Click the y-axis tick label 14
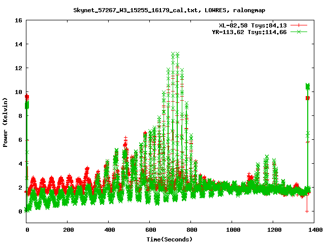This screenshot has height=244, width=325. [18, 44]
